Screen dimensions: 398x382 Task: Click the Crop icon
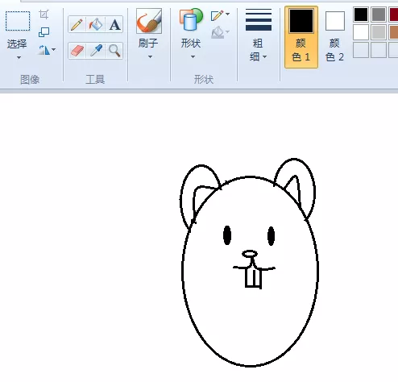44,15
